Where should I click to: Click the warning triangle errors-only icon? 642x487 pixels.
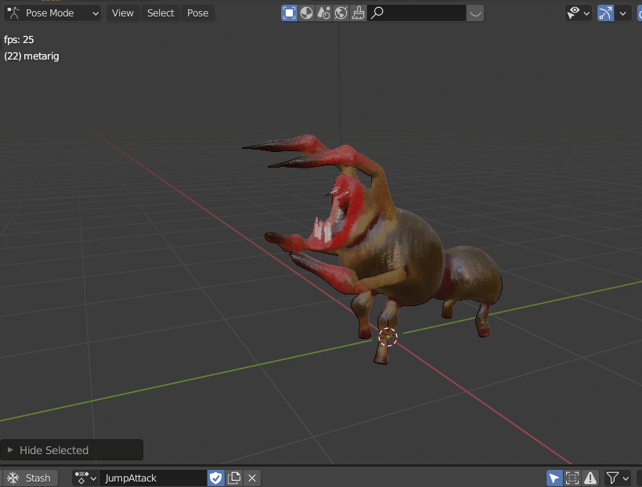[590, 478]
